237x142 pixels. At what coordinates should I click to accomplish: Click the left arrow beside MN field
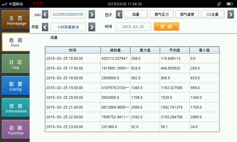pos(45,14)
